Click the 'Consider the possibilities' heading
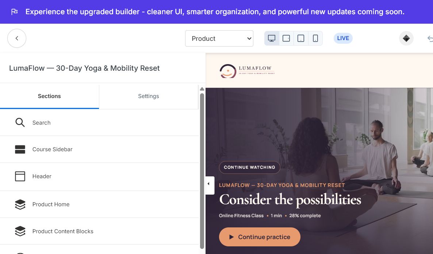433x254 pixels. (x=290, y=200)
